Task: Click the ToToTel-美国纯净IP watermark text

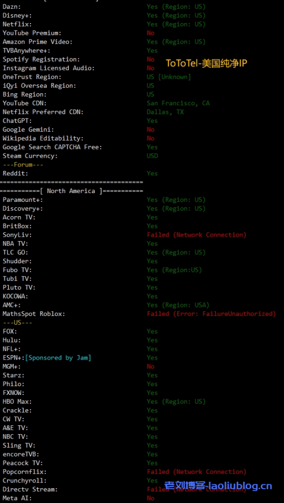Action: 206,63
